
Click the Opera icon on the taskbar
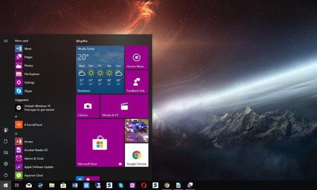(x=143, y=185)
